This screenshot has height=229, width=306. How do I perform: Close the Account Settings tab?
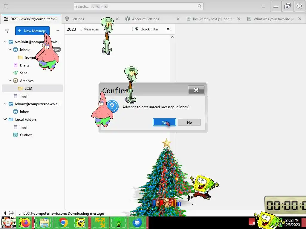[x=178, y=19]
